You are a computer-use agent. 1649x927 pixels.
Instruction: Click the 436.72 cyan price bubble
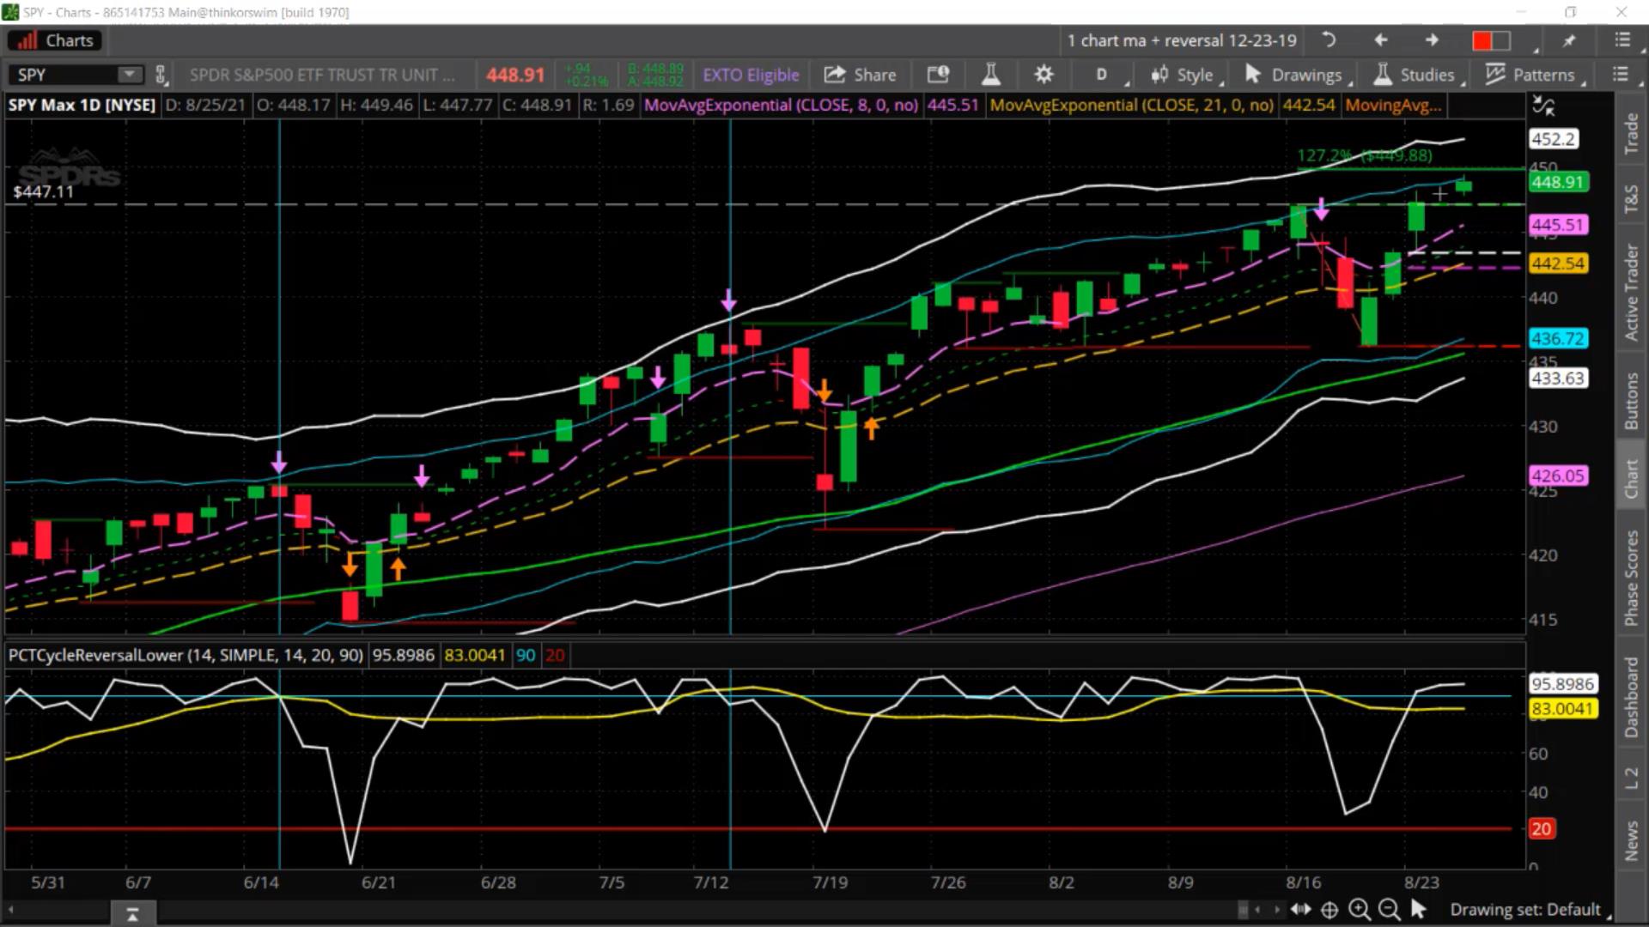pyautogui.click(x=1557, y=339)
